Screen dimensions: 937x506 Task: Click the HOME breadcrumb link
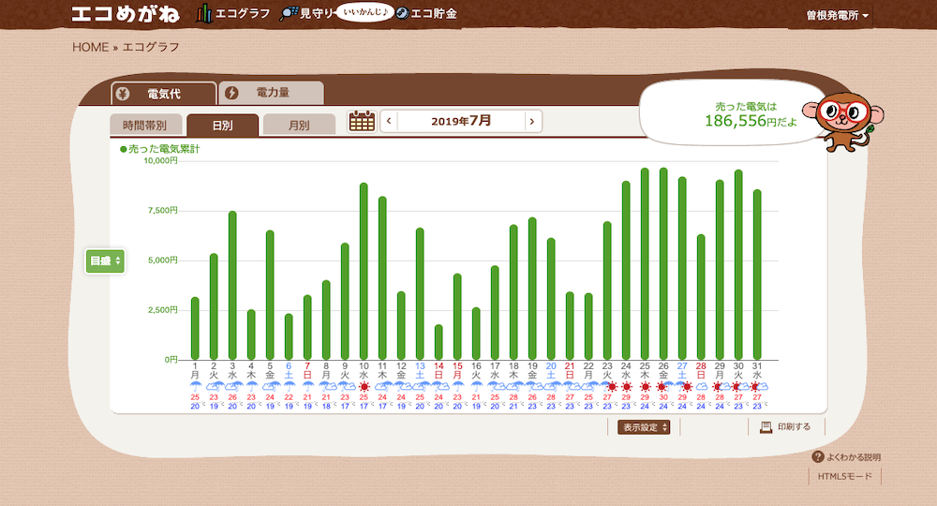pyautogui.click(x=90, y=47)
